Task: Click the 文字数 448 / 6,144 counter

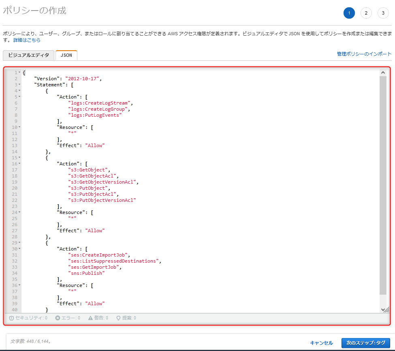Action: pyautogui.click(x=31, y=341)
